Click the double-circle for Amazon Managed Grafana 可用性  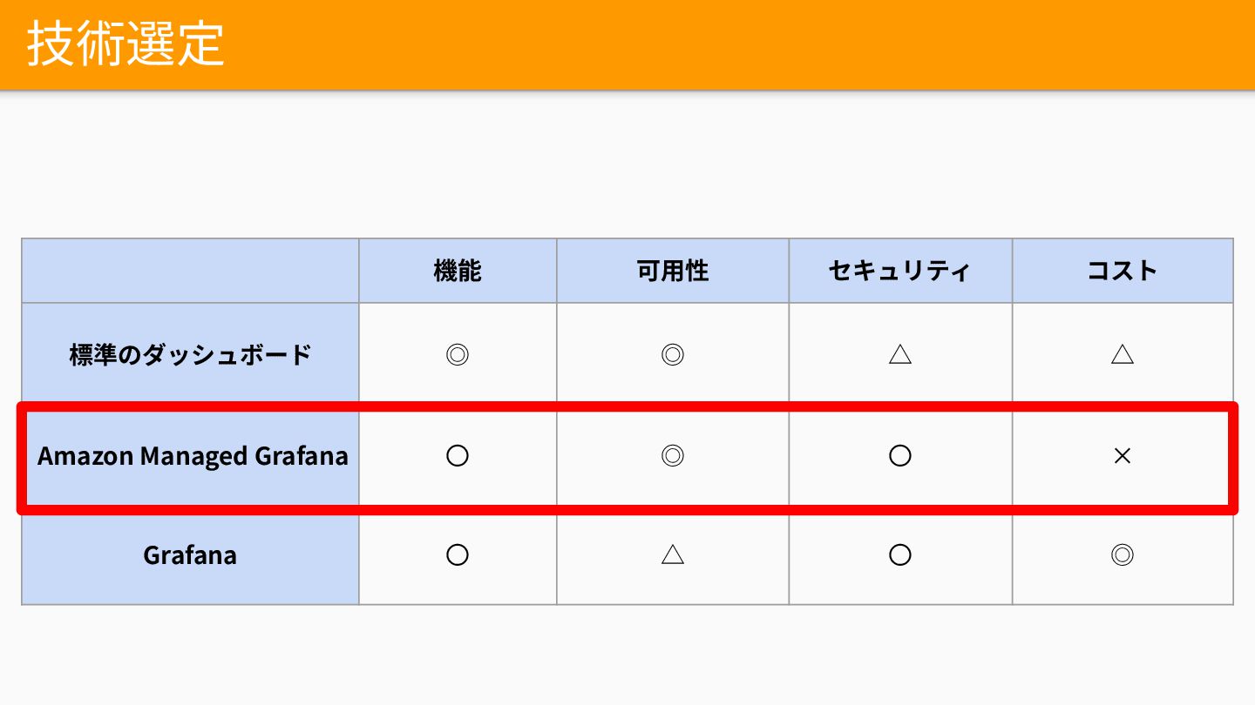click(x=673, y=455)
